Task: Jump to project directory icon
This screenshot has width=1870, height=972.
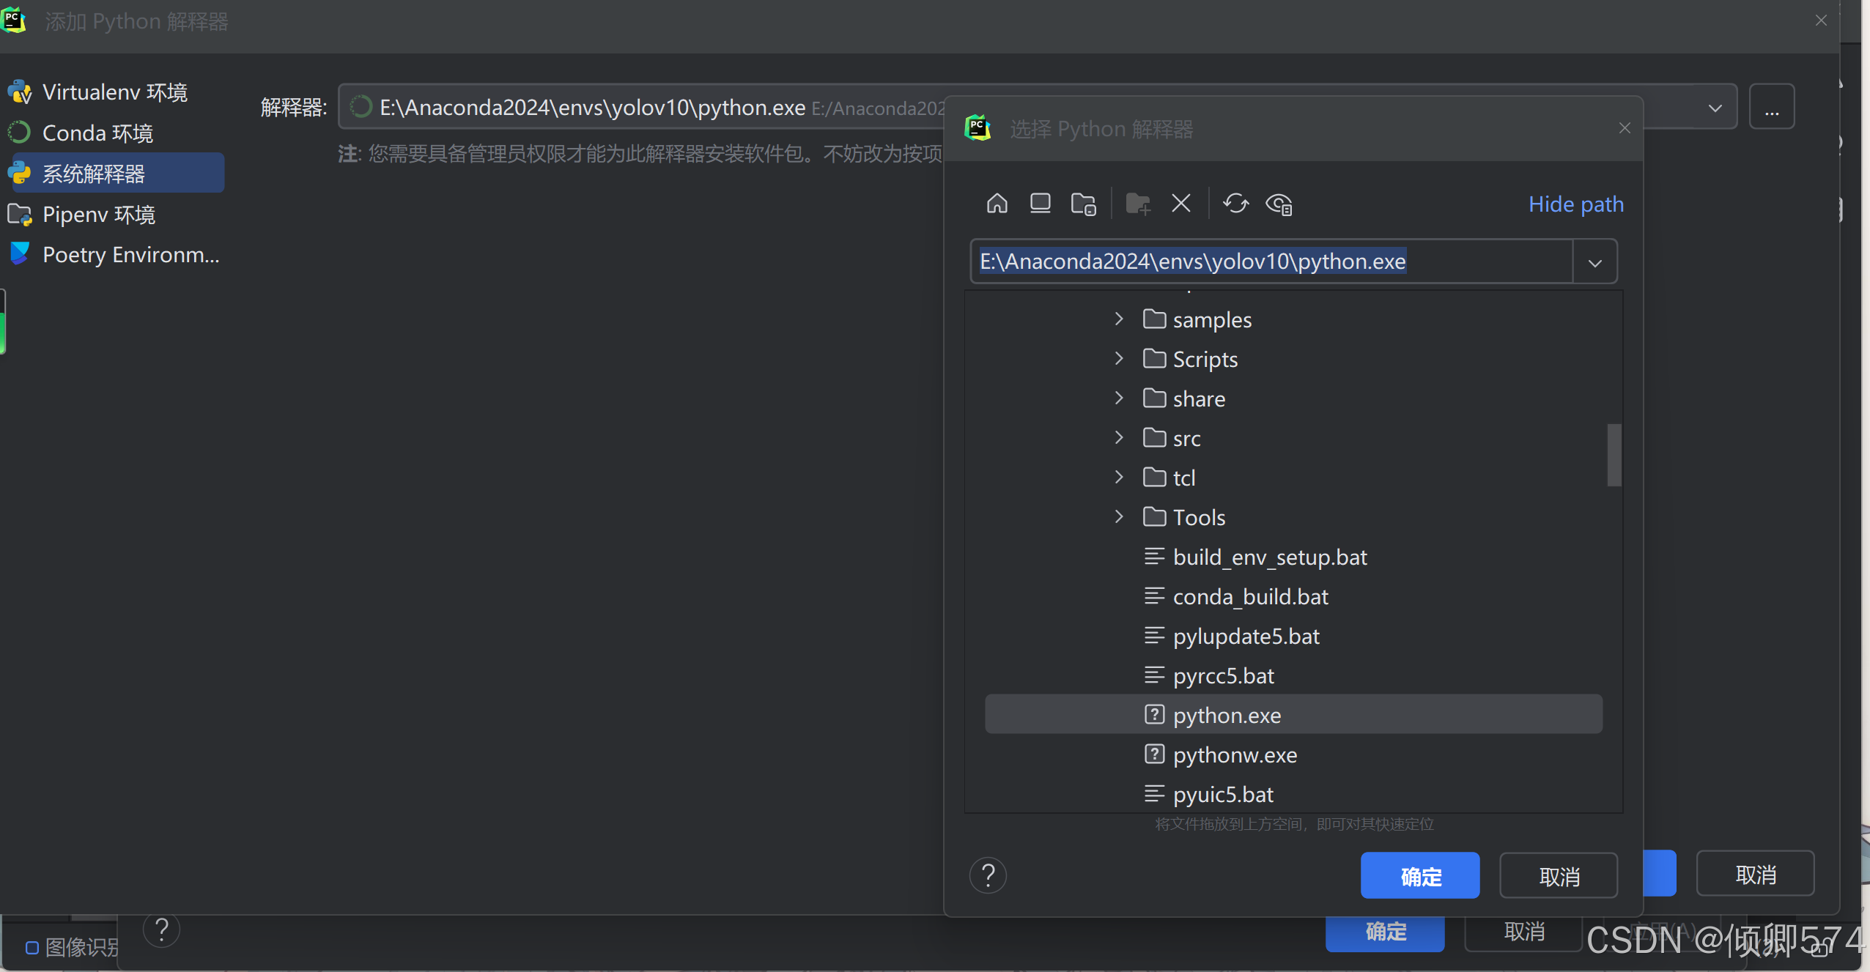Action: point(1083,203)
